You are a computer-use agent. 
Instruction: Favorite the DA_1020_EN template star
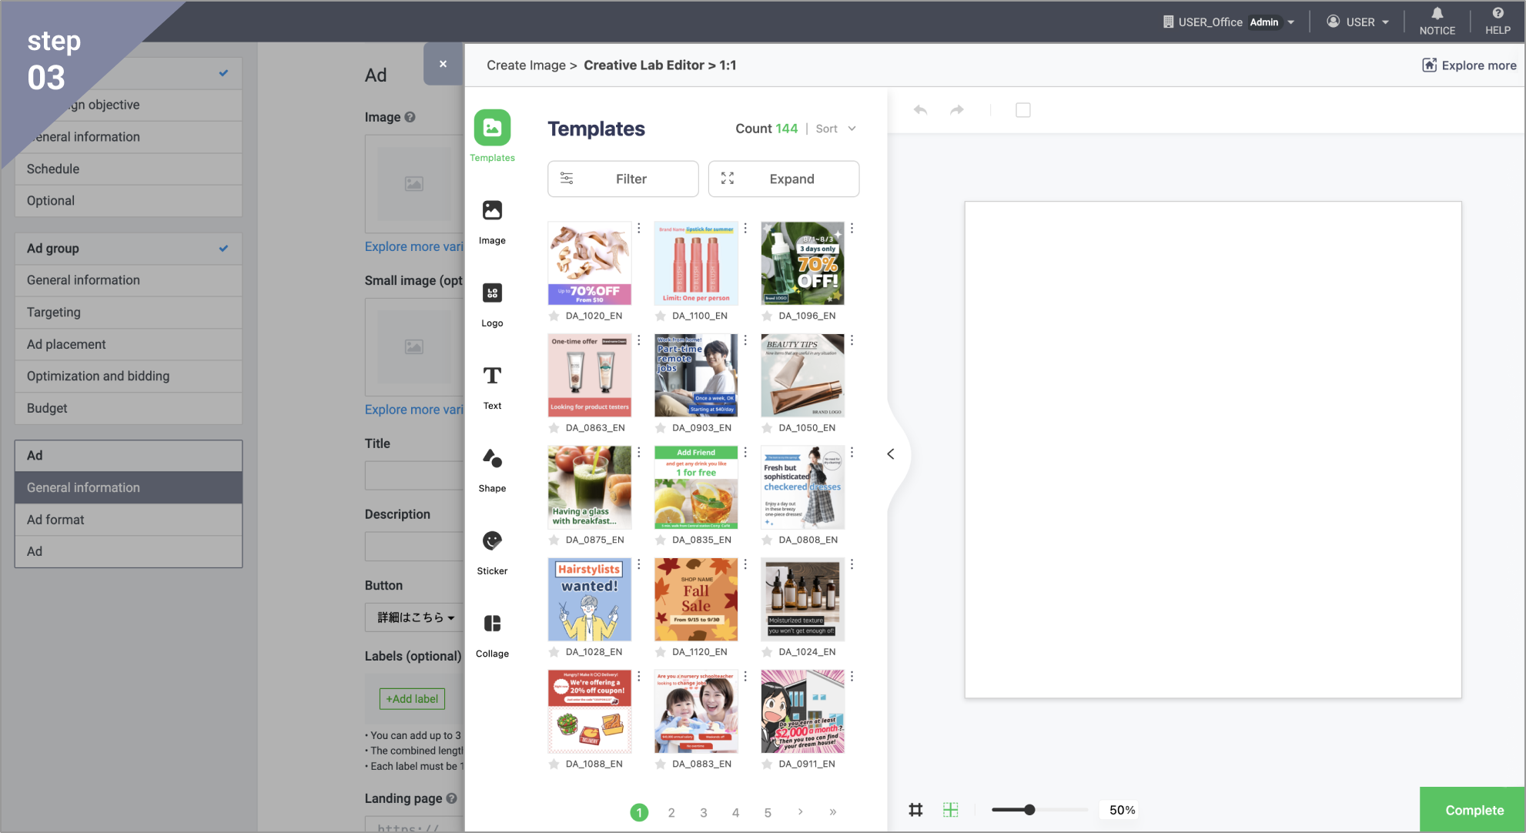554,316
